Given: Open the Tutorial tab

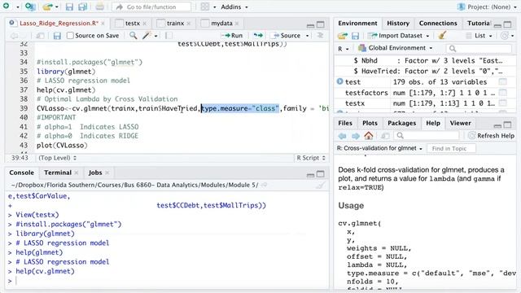Looking at the screenshot, I should [x=479, y=24].
